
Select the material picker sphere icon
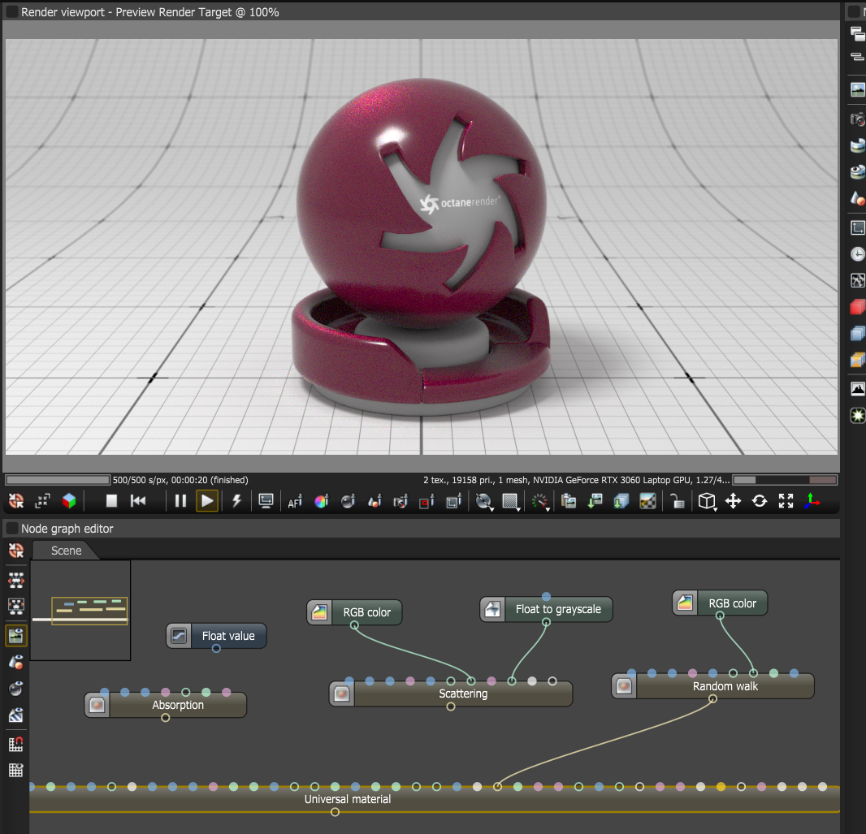coord(348,501)
